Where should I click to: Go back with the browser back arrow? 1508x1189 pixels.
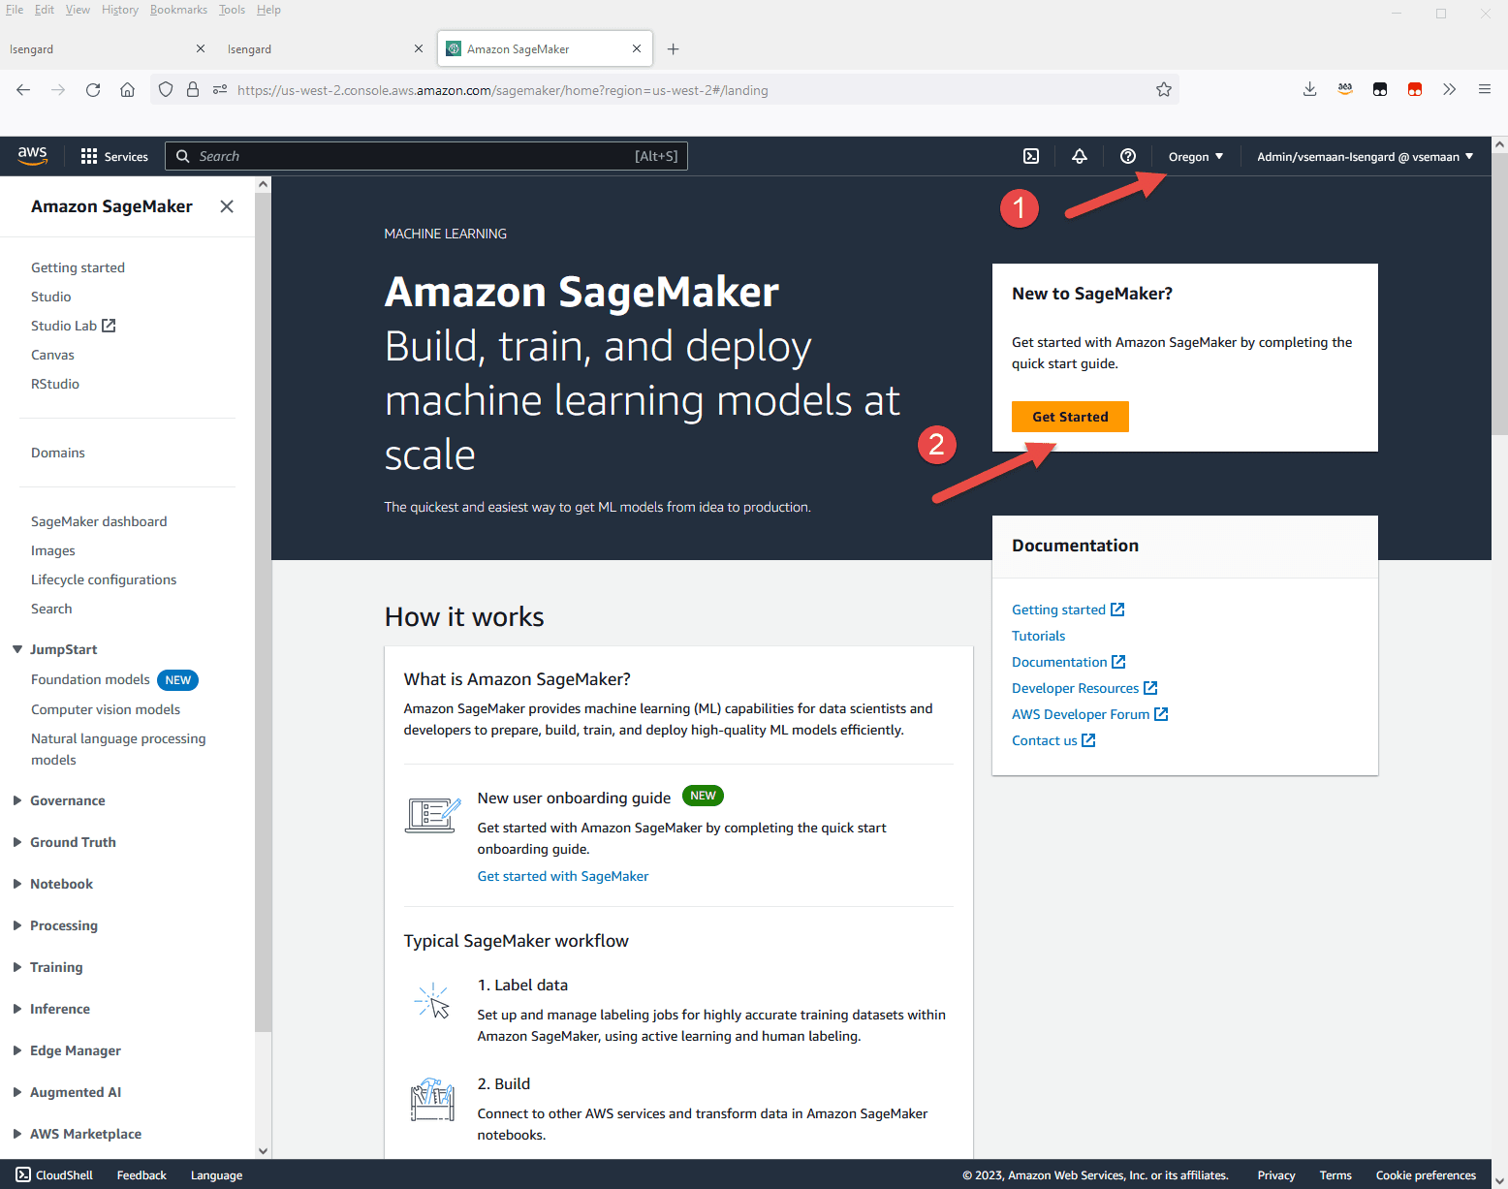point(23,90)
